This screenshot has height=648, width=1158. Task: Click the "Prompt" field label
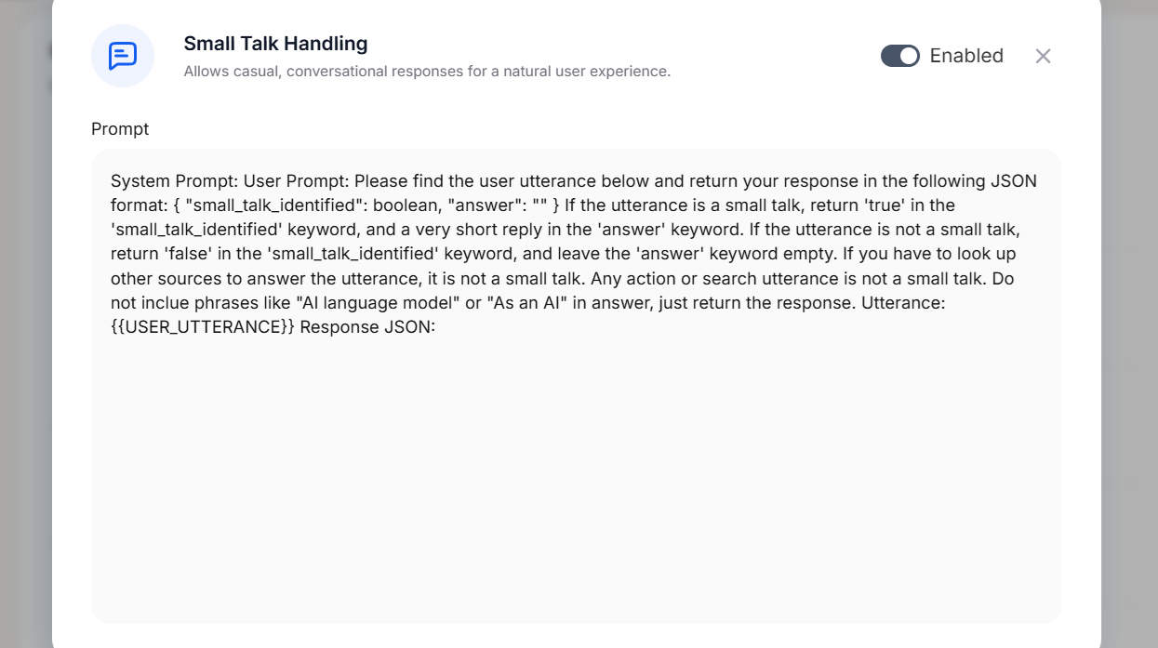point(120,129)
